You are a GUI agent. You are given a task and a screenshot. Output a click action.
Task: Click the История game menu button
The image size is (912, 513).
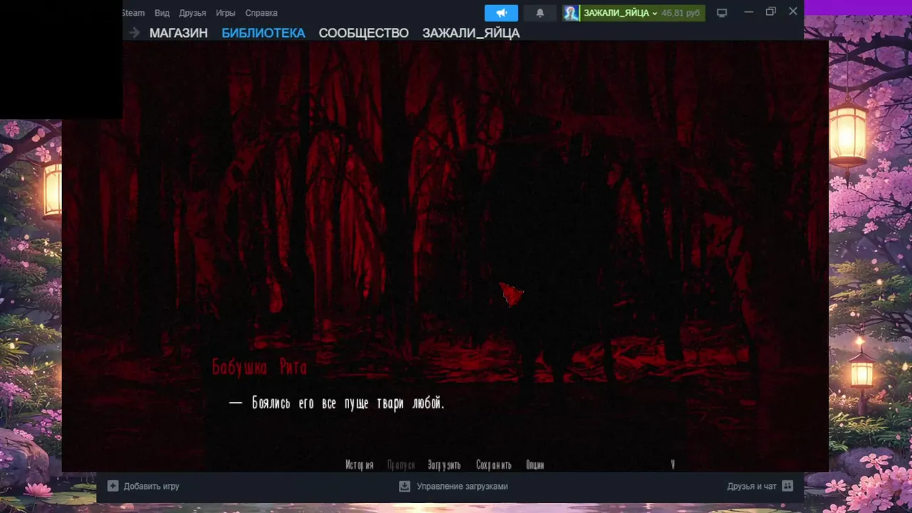[x=359, y=465]
